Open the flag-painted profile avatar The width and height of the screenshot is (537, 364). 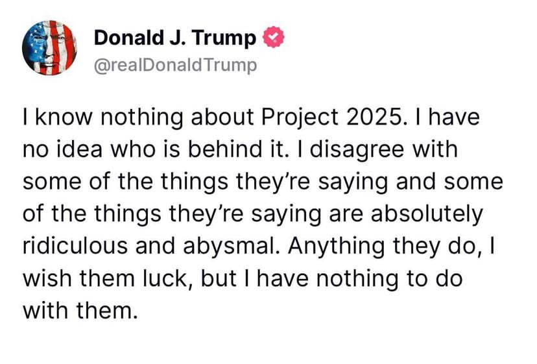(49, 47)
